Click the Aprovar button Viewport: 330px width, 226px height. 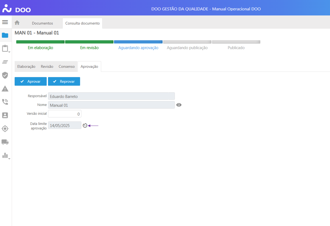click(x=30, y=81)
